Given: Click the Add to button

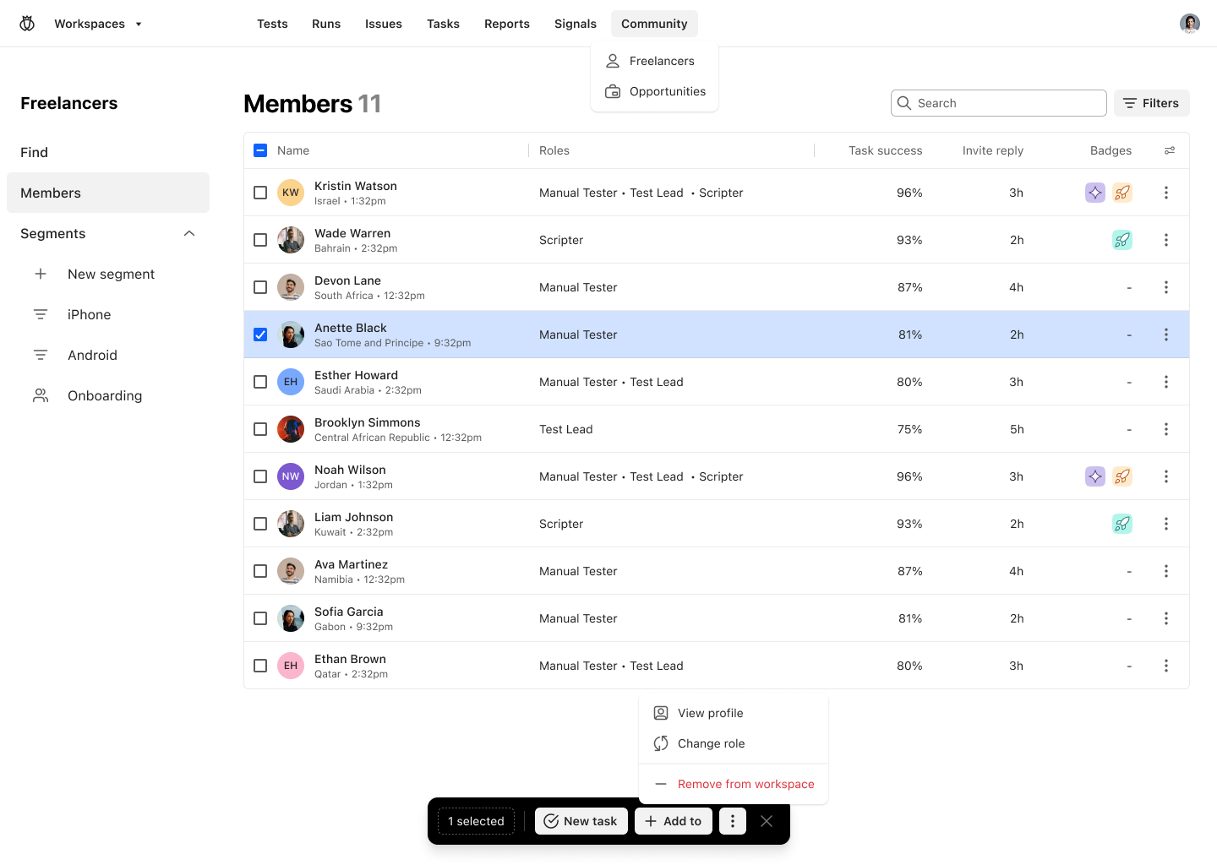Looking at the screenshot, I should (673, 820).
